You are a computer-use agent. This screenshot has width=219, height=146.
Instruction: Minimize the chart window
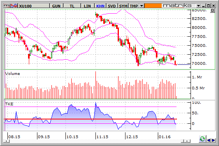tap(203, 6)
